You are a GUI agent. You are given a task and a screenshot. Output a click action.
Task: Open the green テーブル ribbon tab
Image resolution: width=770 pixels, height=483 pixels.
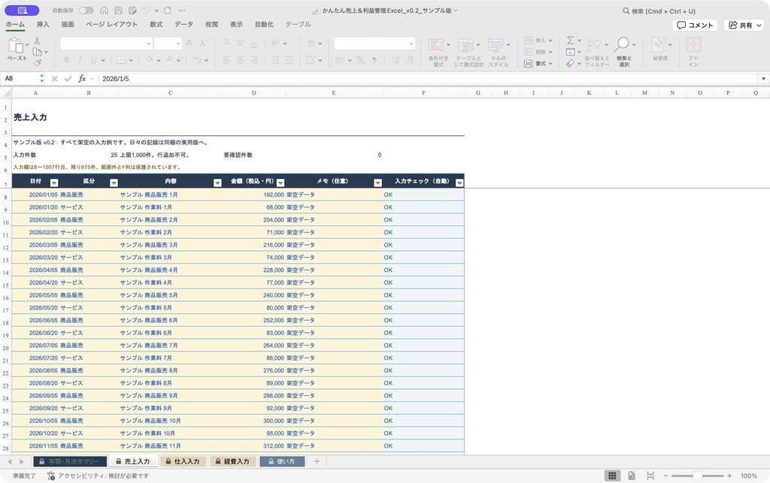pyautogui.click(x=298, y=24)
